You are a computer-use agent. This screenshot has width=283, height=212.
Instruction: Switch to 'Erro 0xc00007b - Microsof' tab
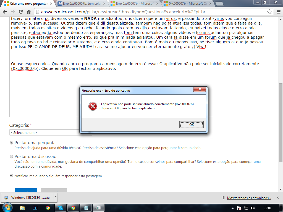point(135,4)
